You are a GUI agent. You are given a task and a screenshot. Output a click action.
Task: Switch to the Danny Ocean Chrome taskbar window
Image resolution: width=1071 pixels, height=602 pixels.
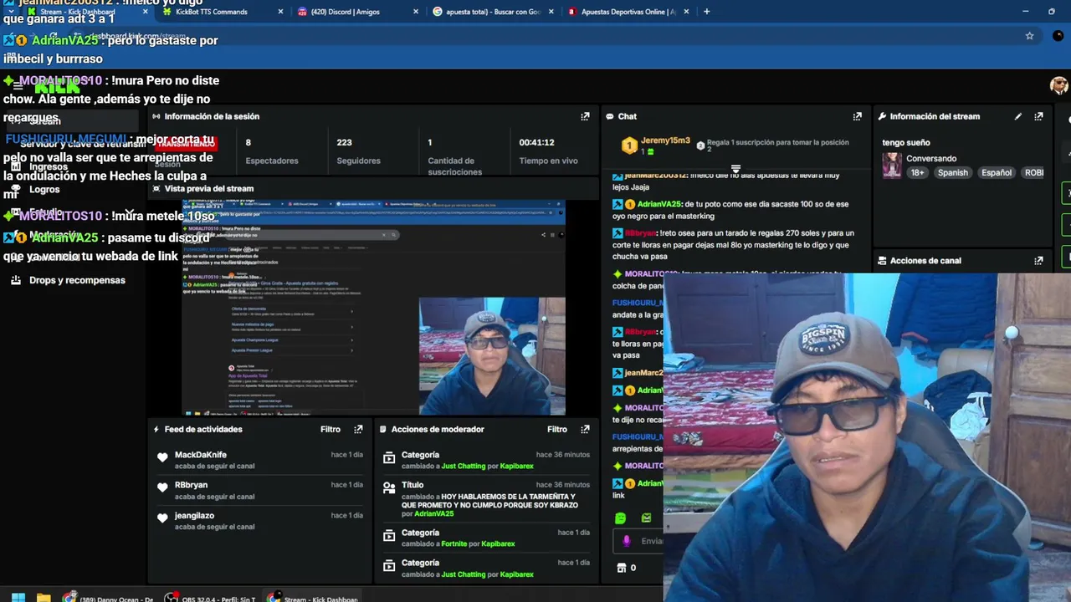point(108,599)
